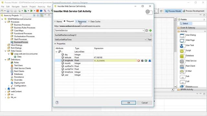Screen dimensions: 207x116
Task: Click Test button beside operation
Action: (149, 40)
